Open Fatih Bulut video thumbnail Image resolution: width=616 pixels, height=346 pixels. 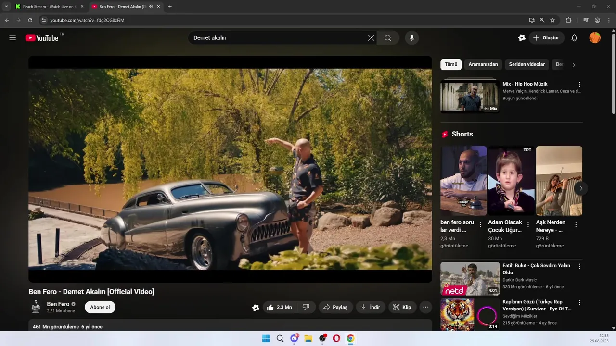(470, 279)
